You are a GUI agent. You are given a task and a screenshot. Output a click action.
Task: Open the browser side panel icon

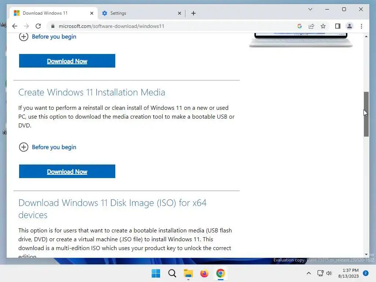[338, 26]
